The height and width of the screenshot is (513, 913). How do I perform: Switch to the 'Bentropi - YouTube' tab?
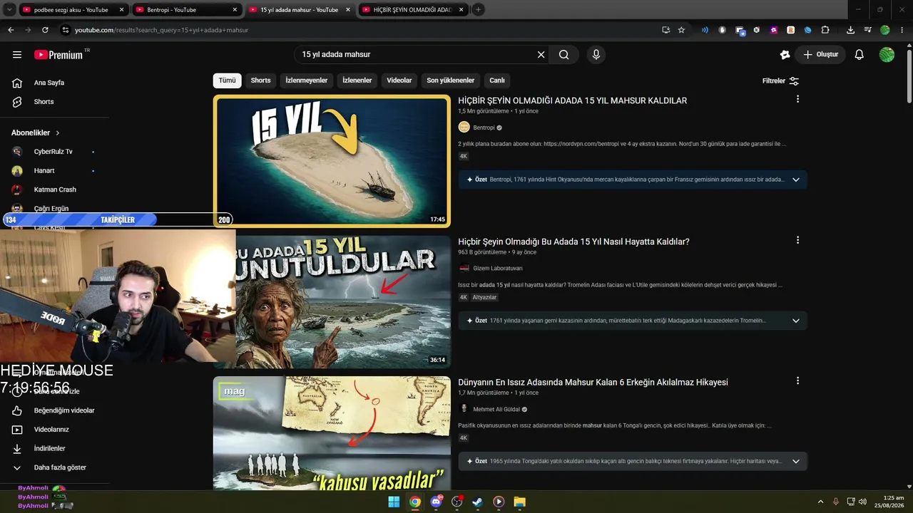point(188,10)
